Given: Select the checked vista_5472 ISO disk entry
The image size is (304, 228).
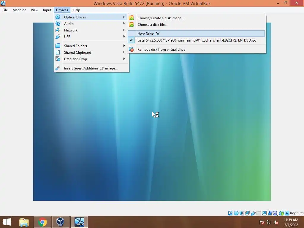Looking at the screenshot, I should [x=197, y=40].
